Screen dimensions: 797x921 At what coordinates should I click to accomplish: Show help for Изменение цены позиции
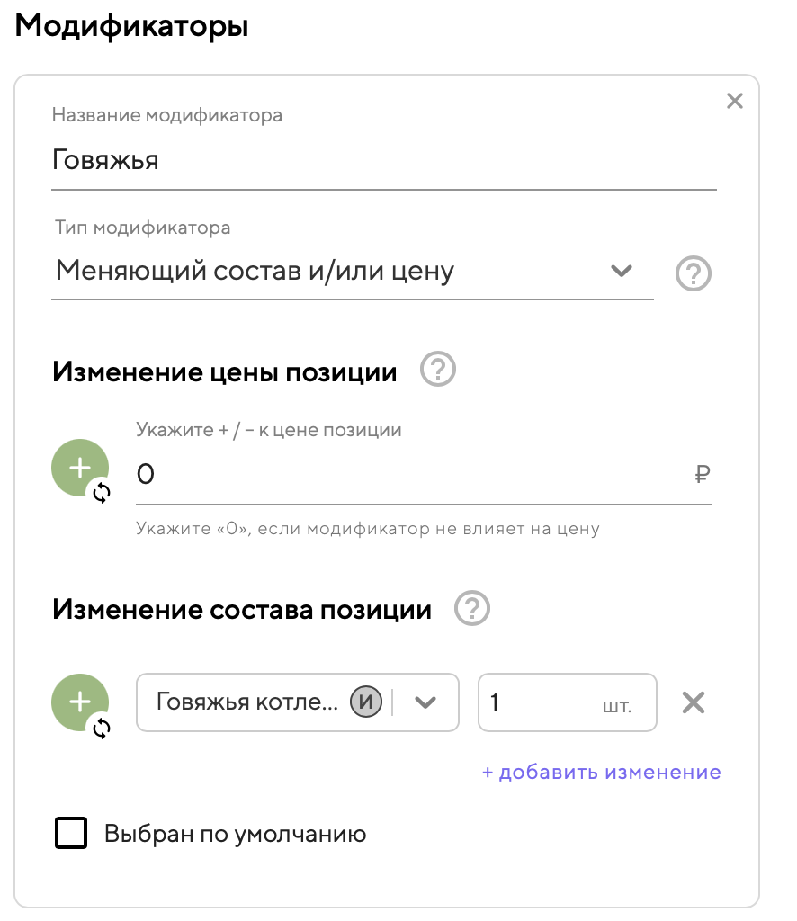439,371
